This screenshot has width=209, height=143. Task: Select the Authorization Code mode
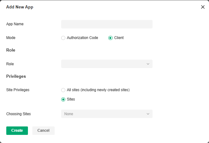point(63,38)
